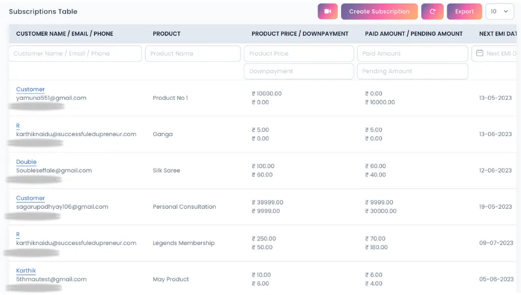521x295 pixels.
Task: Focus the Customer Name / Email / Phone filter
Action: (75, 53)
